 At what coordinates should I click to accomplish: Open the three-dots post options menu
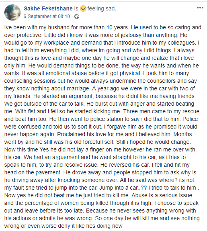[200, 8]
